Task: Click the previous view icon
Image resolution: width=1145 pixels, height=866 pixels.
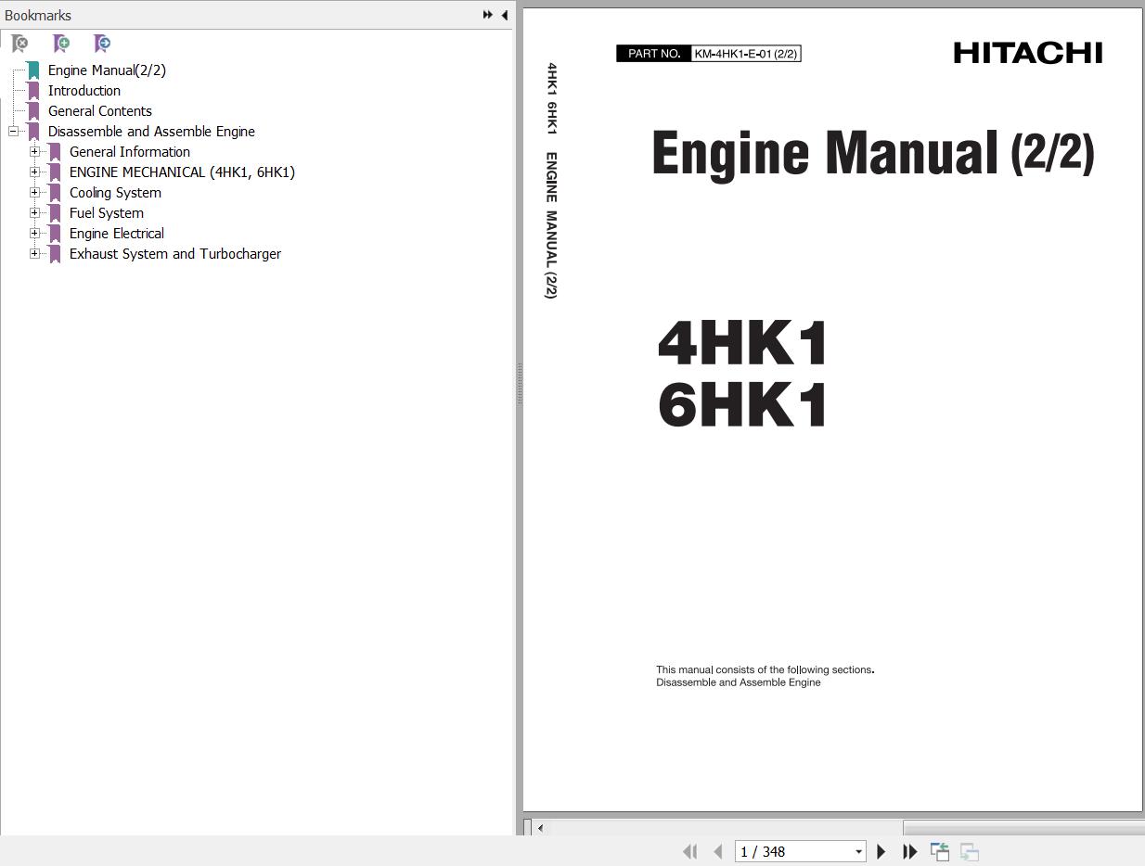Action: 940,851
